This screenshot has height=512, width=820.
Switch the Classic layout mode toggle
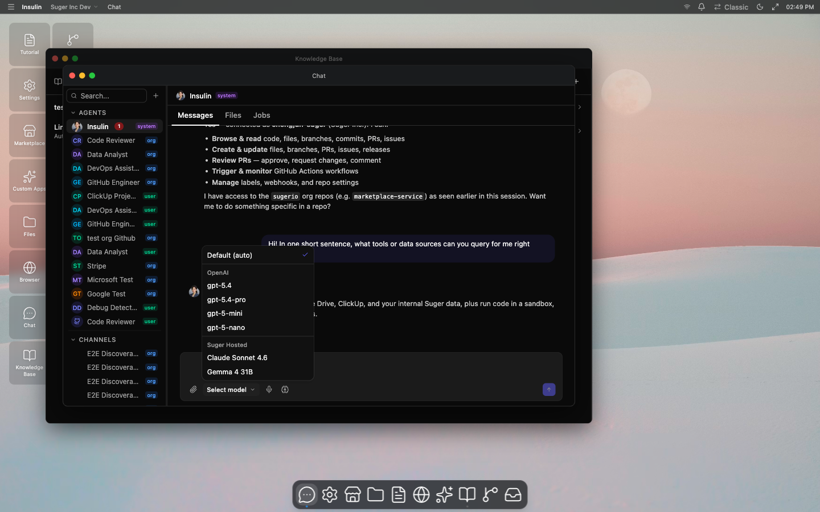pos(731,7)
